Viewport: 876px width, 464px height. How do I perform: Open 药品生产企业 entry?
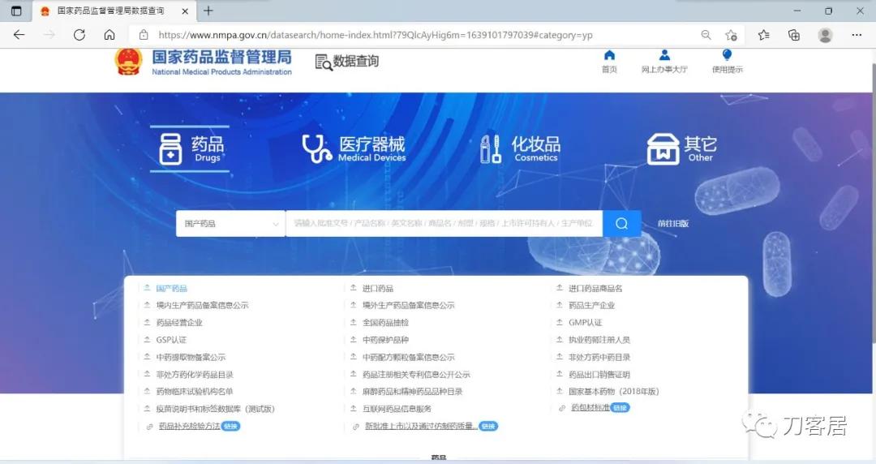(591, 305)
